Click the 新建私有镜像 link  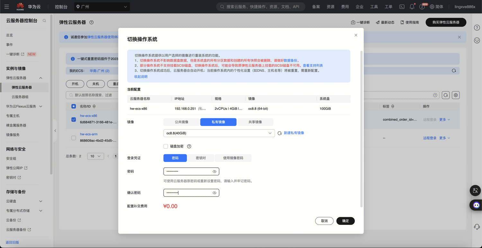pos(294,133)
